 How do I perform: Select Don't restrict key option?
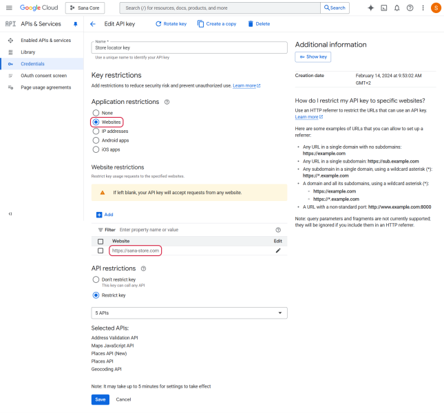click(96, 279)
